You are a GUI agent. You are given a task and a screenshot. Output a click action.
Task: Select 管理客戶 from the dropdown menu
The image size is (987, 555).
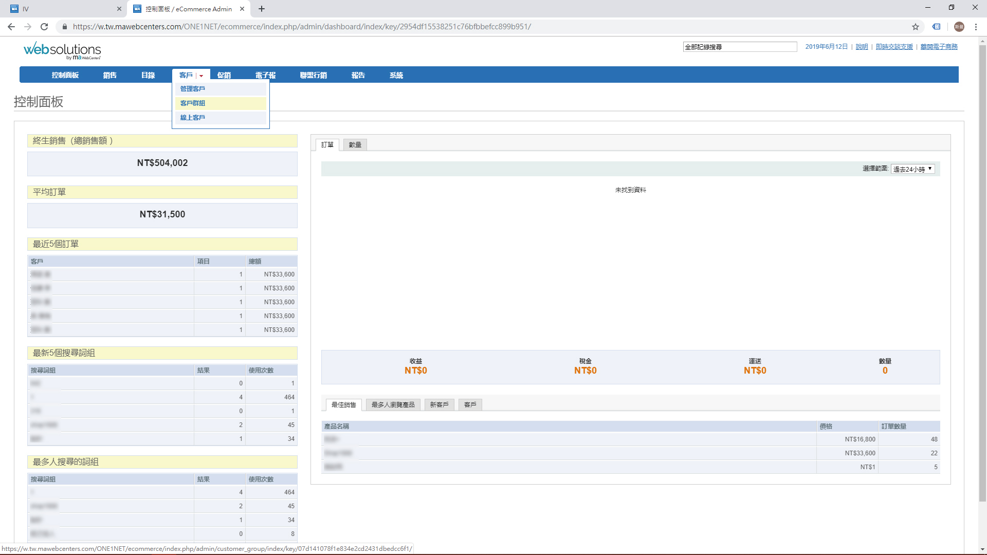click(221, 89)
